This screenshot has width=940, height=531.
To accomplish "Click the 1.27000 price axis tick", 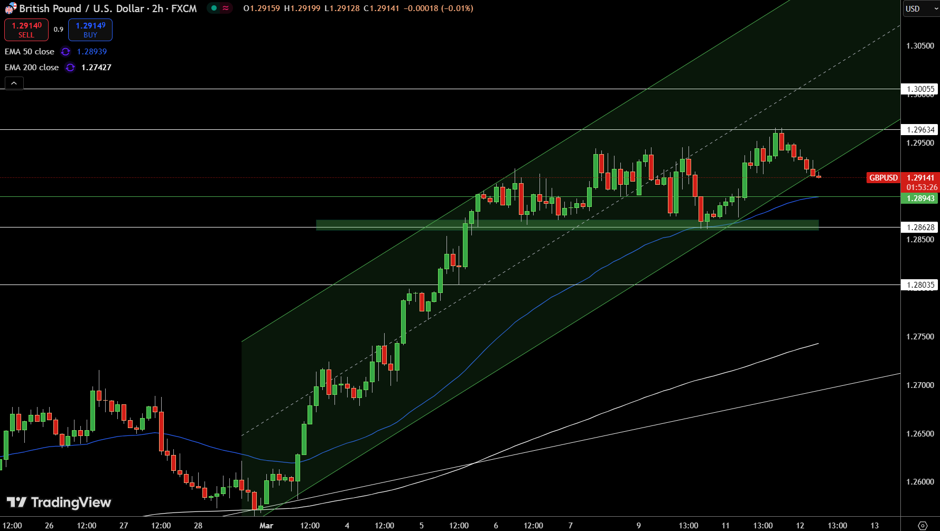I will pyautogui.click(x=920, y=385).
